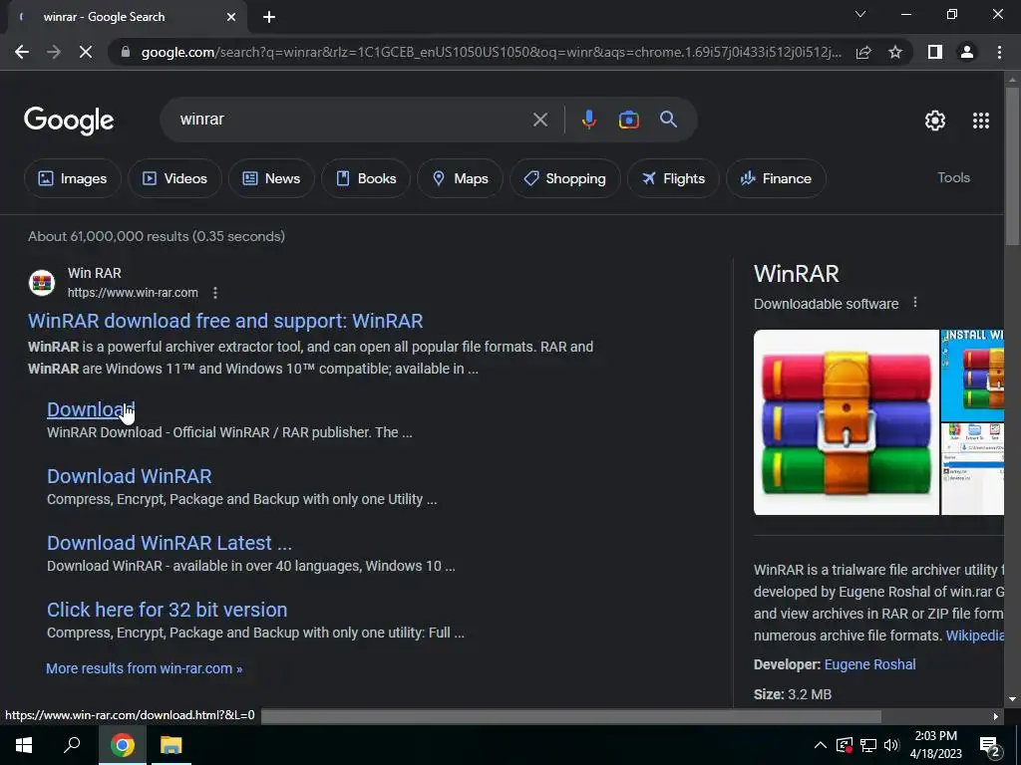Screen dimensions: 1021x765
Task: Open options next to Downloadable software
Action: tap(915, 303)
